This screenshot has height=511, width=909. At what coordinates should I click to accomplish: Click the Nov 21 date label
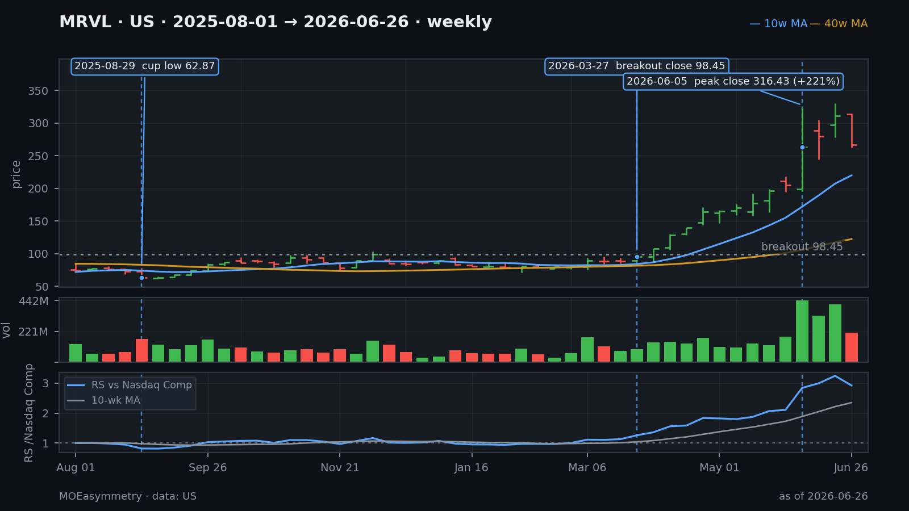pyautogui.click(x=340, y=468)
